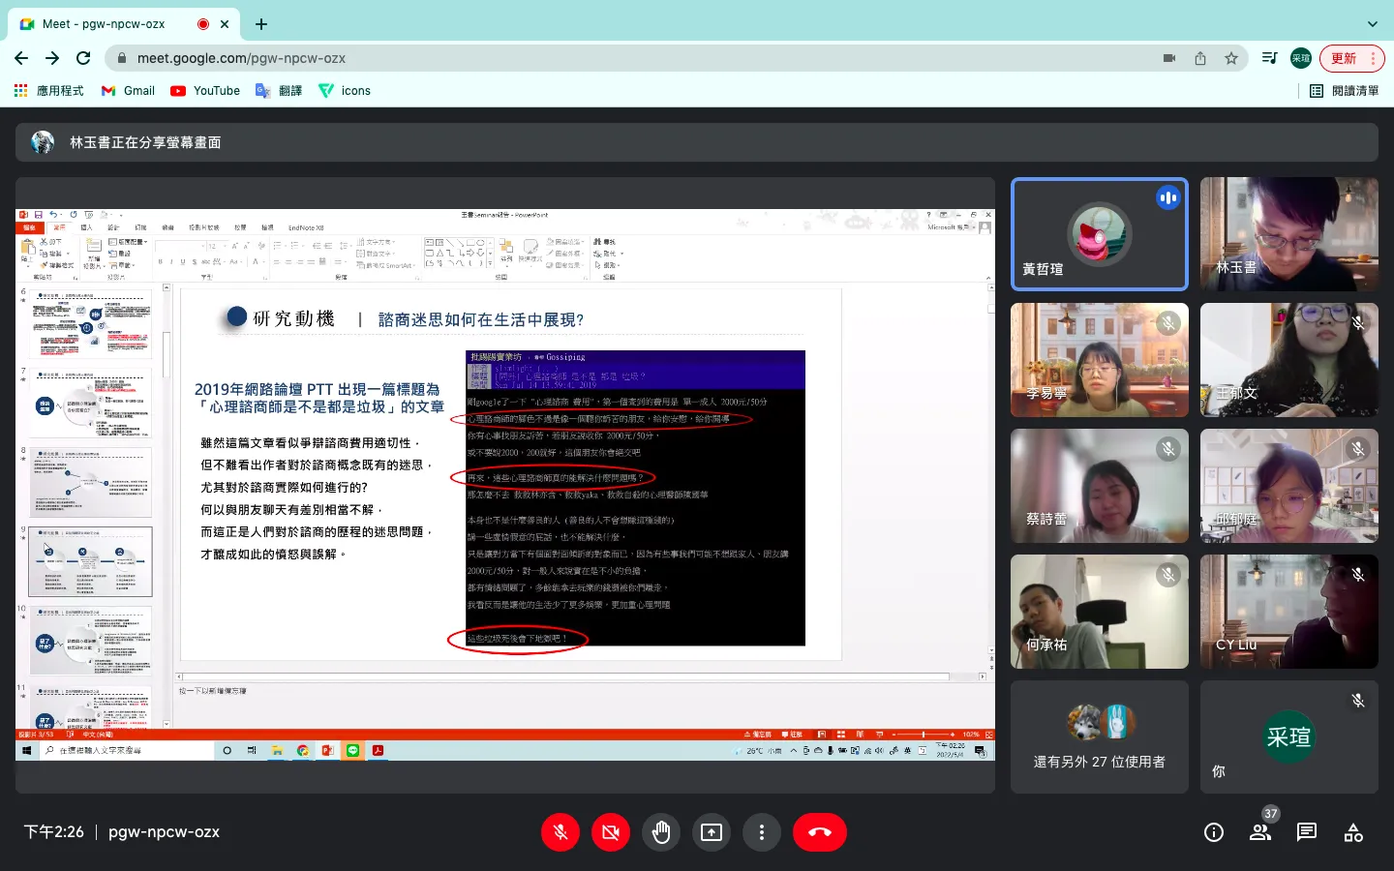Unmute the microphone in Meet controls
Viewport: 1394px width, 871px height.
(x=561, y=832)
